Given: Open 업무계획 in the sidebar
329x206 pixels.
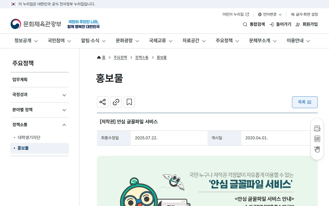Looking at the screenshot, I should click(40, 80).
